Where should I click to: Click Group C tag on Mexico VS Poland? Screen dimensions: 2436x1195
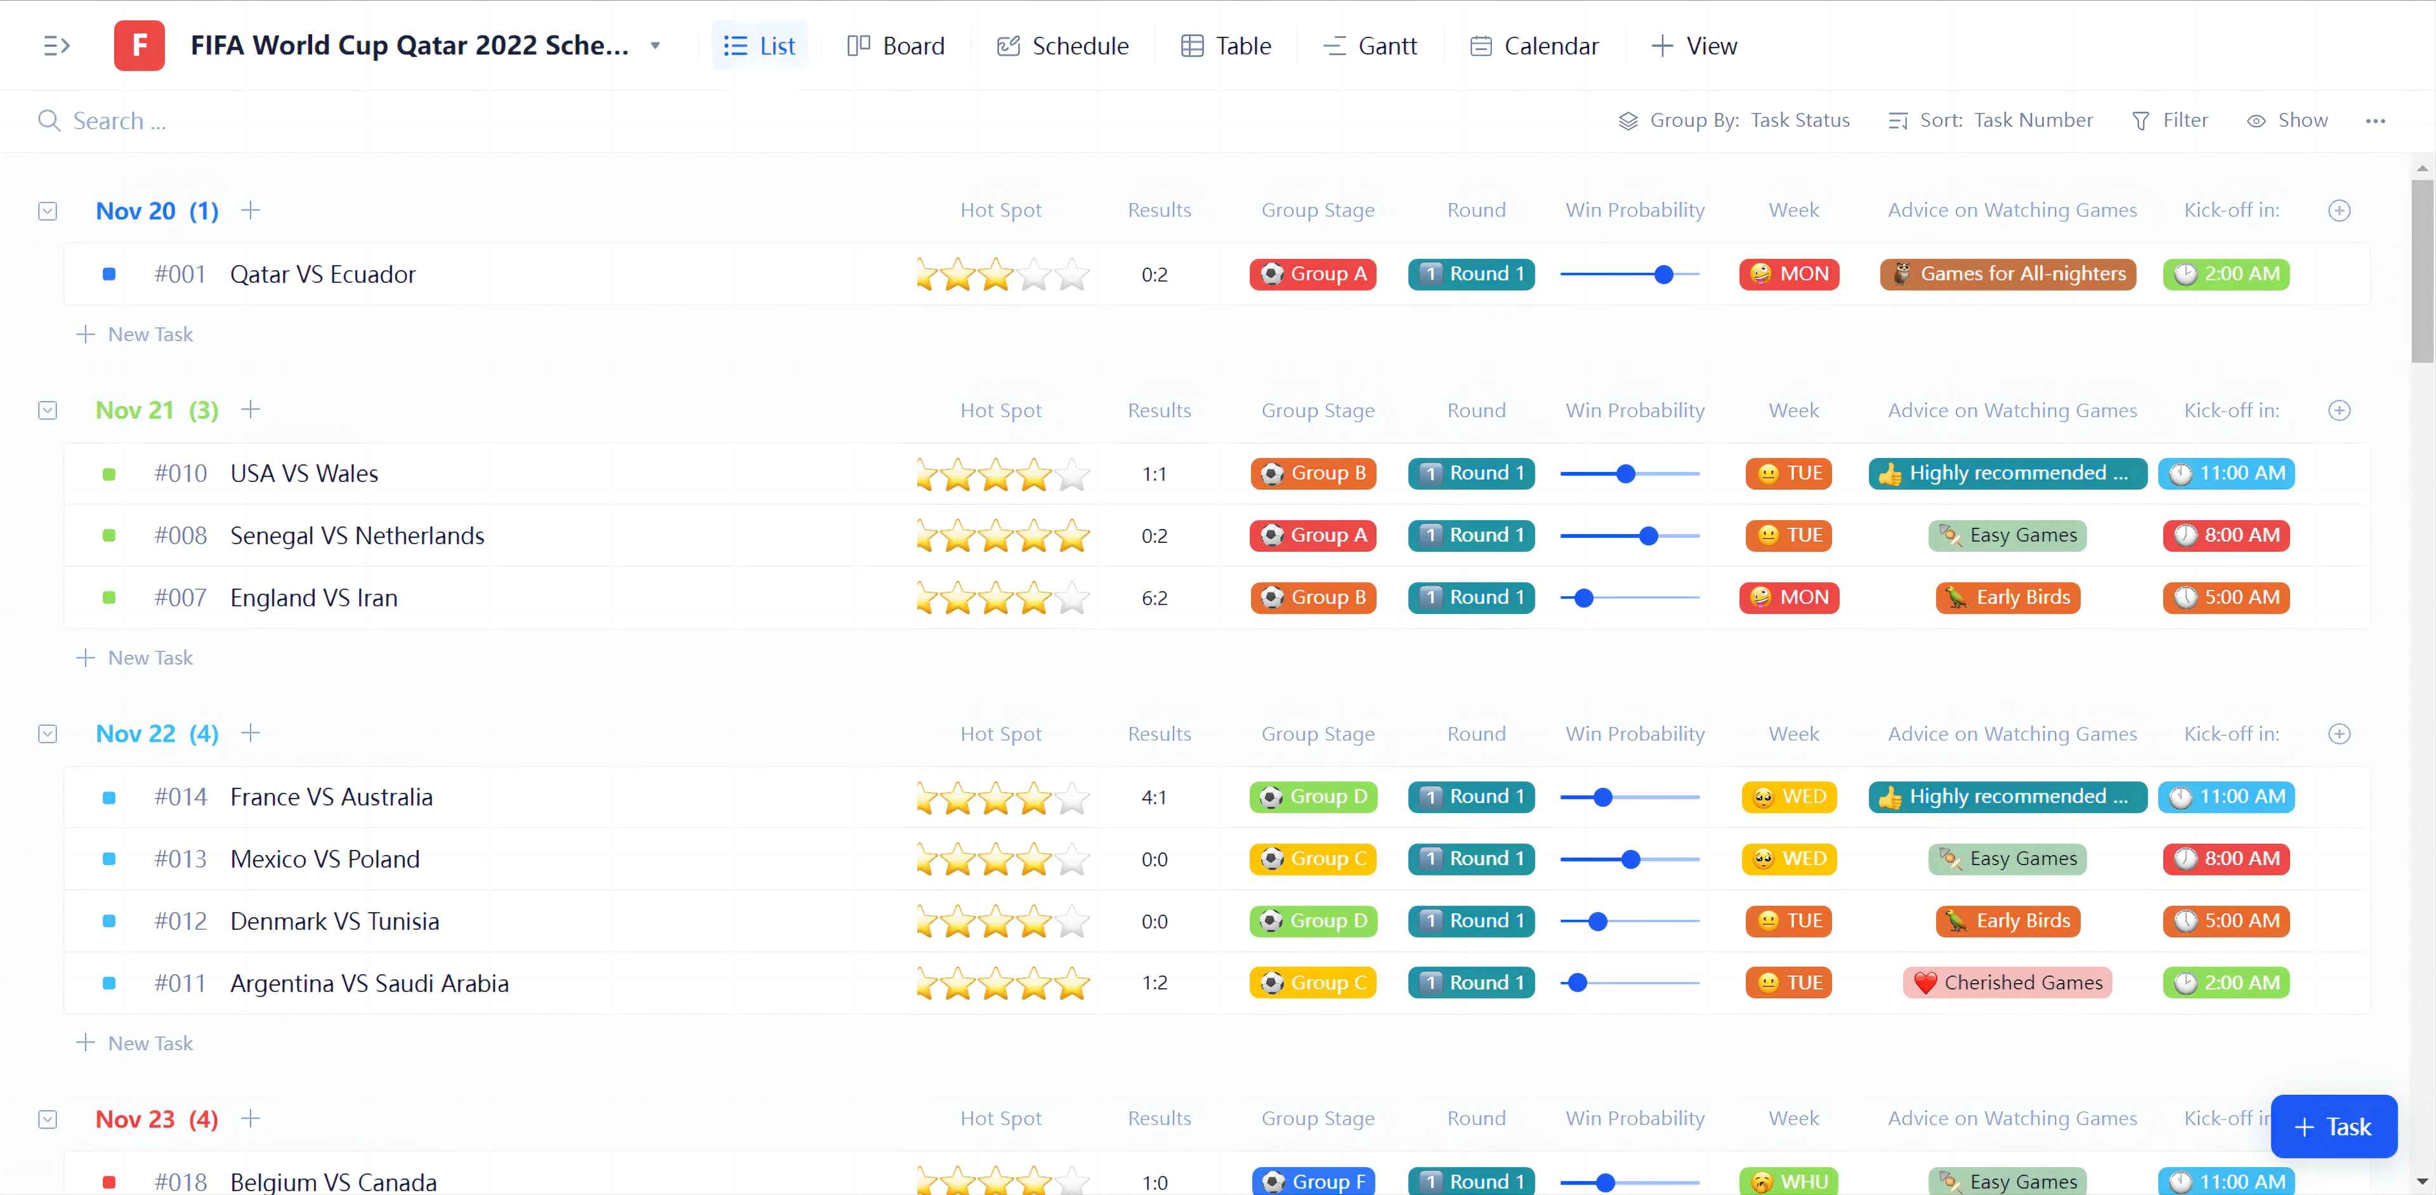[x=1313, y=858]
